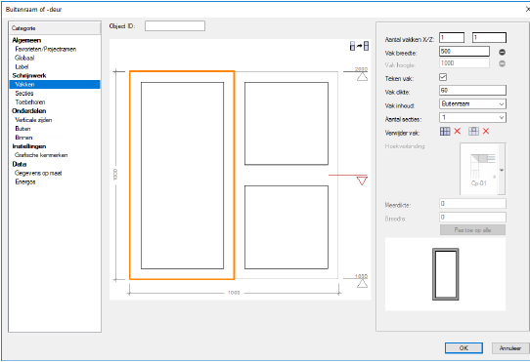This screenshot has width=530, height=362.
Task: Click the second Verwijder vak grid icon
Action: point(473,132)
